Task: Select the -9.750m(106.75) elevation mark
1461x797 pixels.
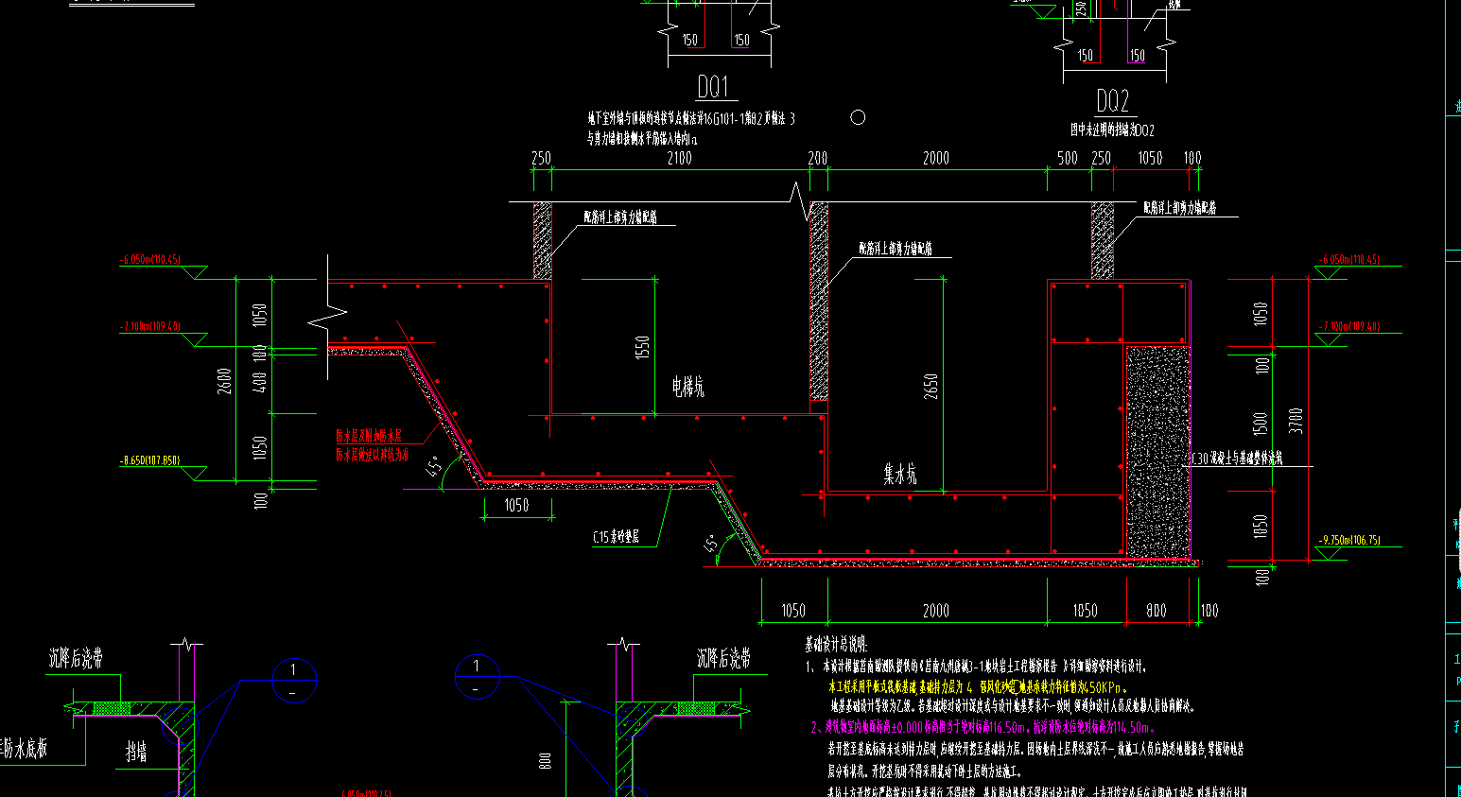Action: point(1349,540)
